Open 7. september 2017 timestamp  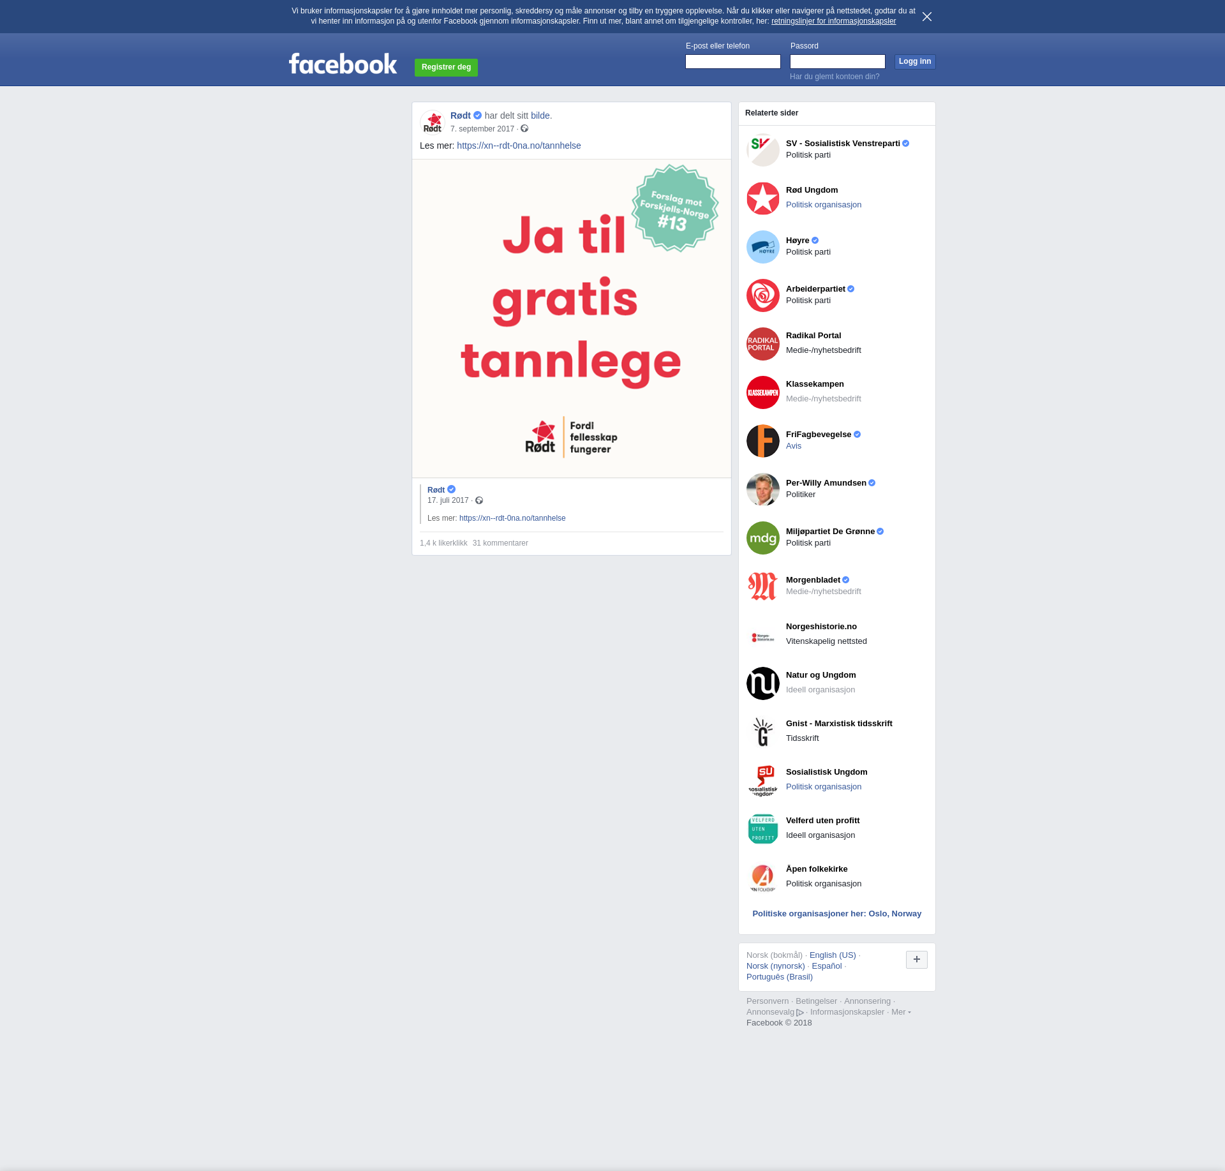(x=482, y=129)
